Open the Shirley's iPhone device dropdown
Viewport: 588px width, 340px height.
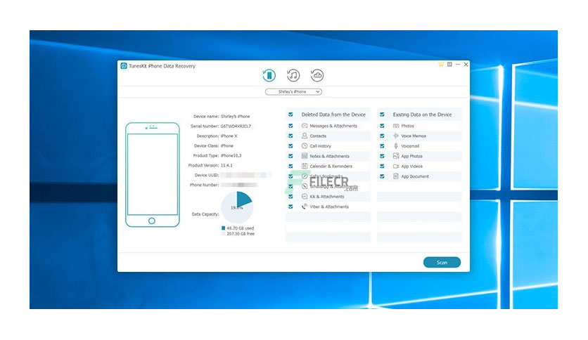coord(293,92)
